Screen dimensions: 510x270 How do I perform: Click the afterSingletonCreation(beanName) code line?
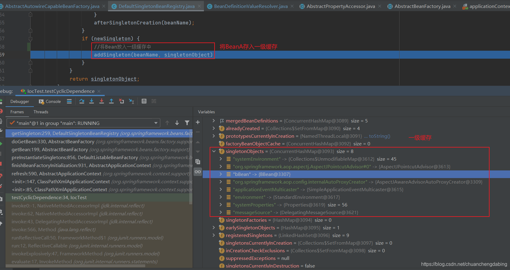(144, 23)
